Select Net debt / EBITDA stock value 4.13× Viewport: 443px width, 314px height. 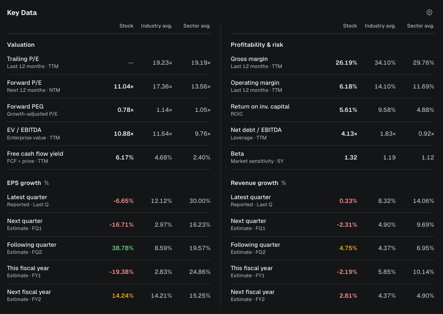[x=349, y=134]
